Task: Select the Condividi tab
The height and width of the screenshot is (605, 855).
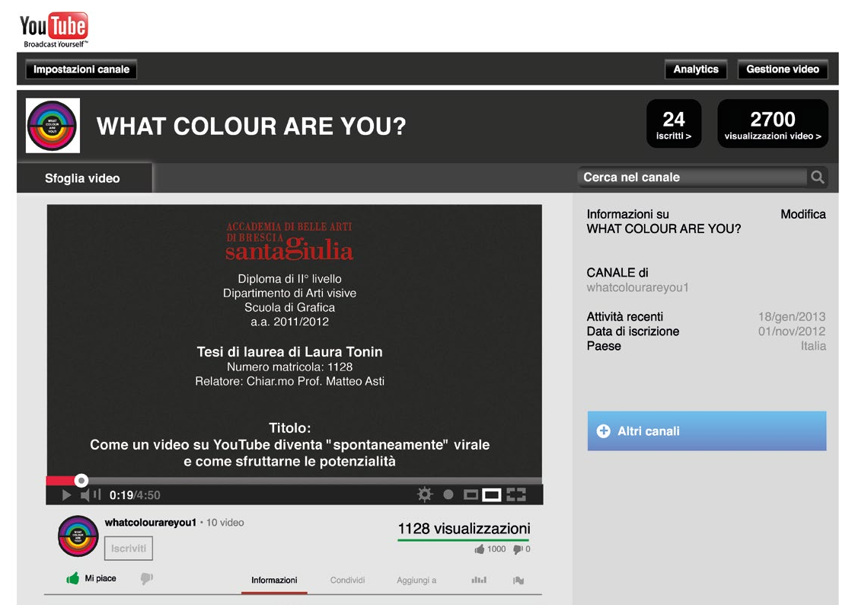Action: click(x=347, y=581)
